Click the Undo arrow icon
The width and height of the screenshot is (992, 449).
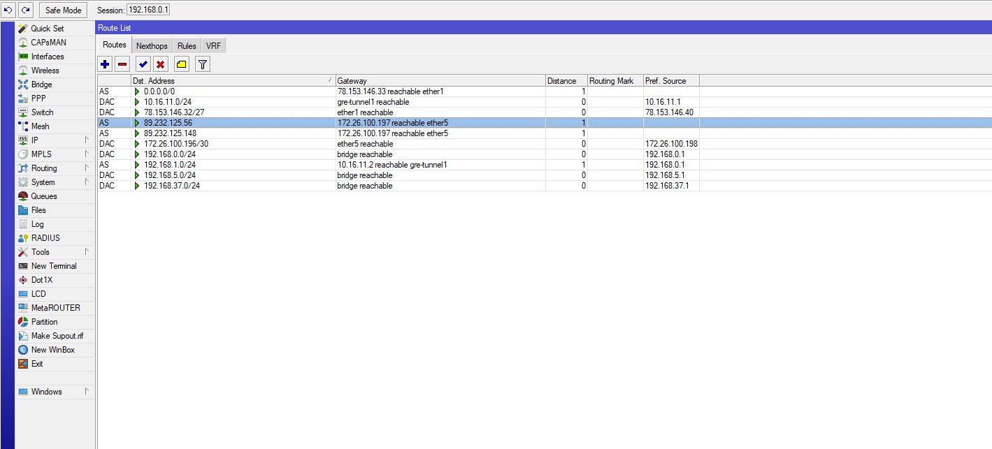pos(8,10)
